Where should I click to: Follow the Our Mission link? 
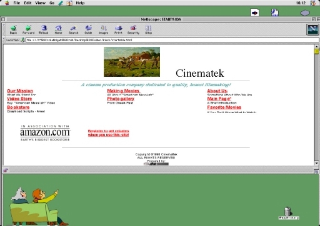[20, 91]
